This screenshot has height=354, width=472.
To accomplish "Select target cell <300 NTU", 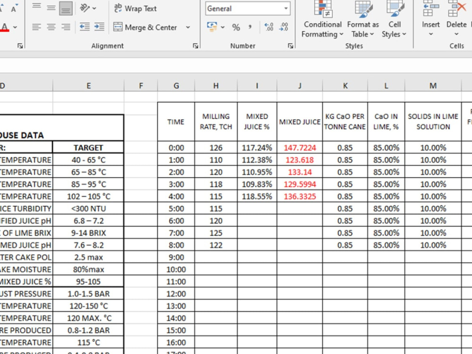I will (x=88, y=209).
